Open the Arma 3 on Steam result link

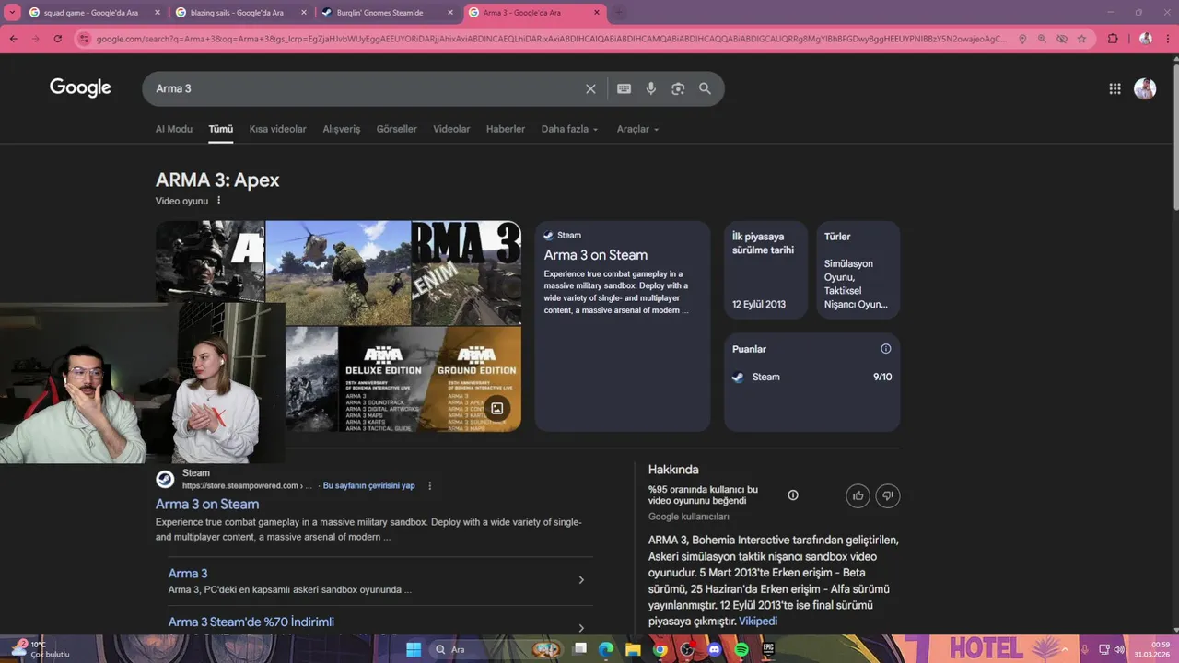click(x=207, y=504)
